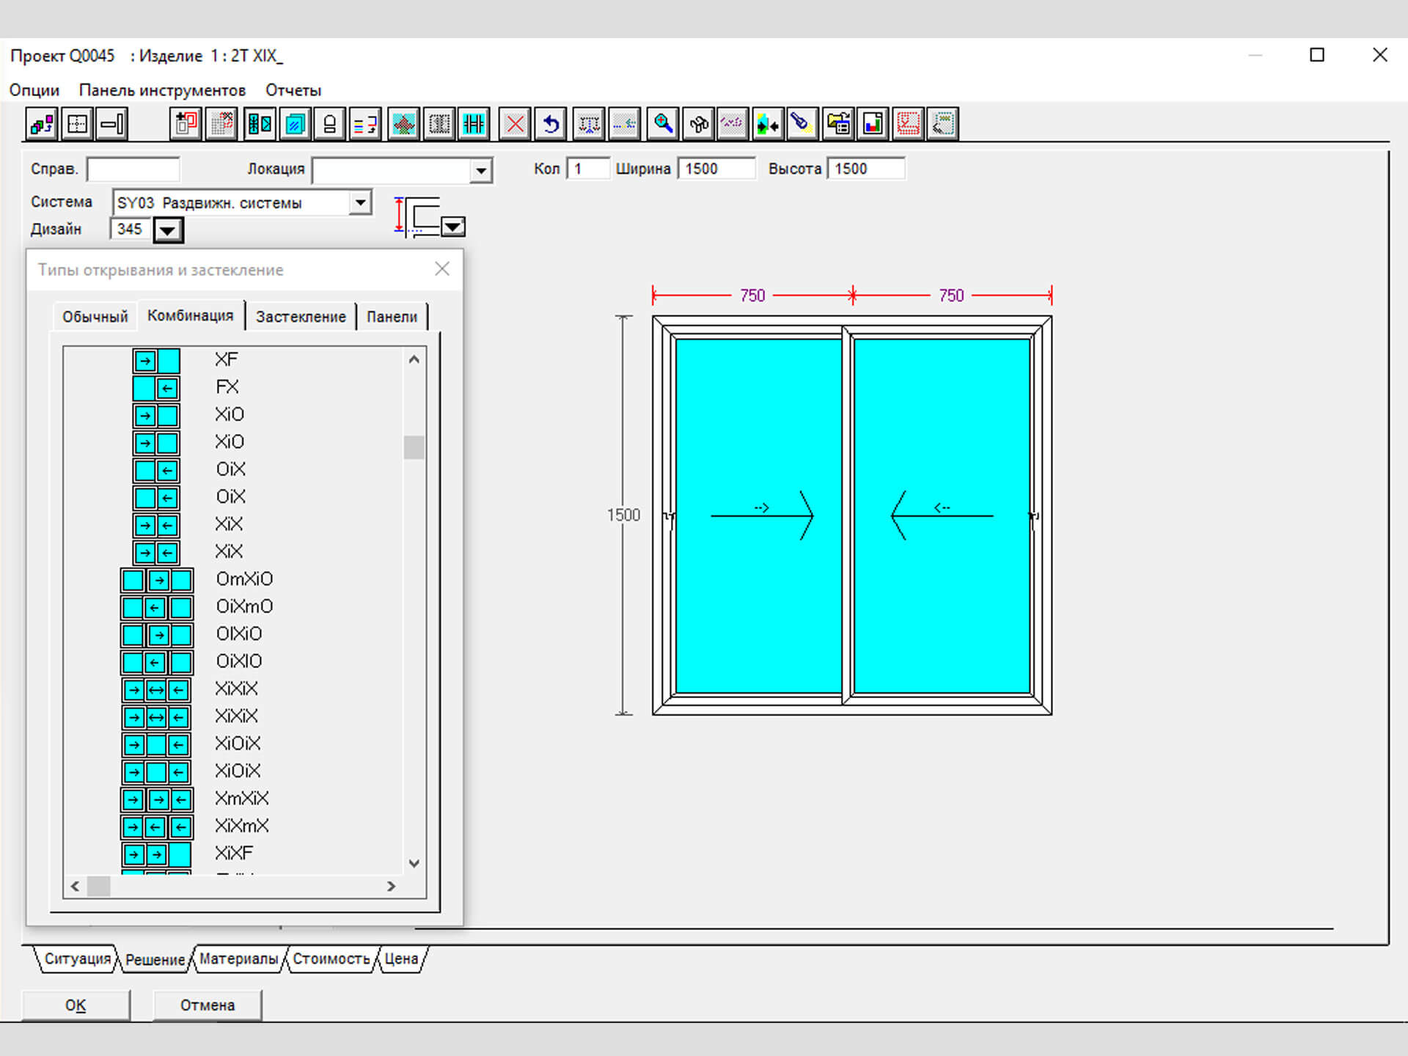Open the Дизайн dropdown arrow
Image resolution: width=1408 pixels, height=1056 pixels.
(168, 230)
